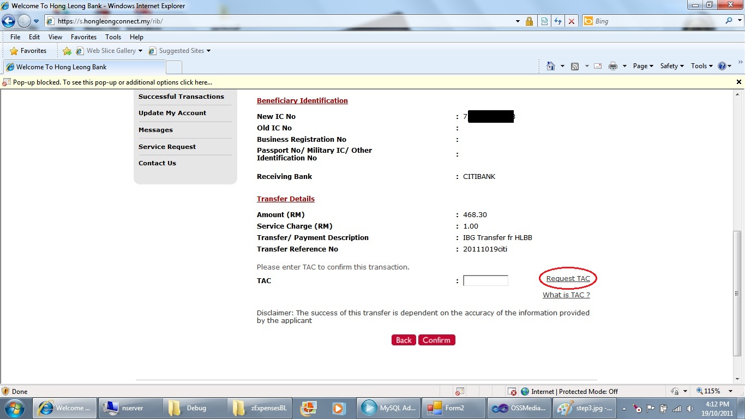Click the red Back button
Image resolution: width=745 pixels, height=419 pixels.
click(404, 340)
